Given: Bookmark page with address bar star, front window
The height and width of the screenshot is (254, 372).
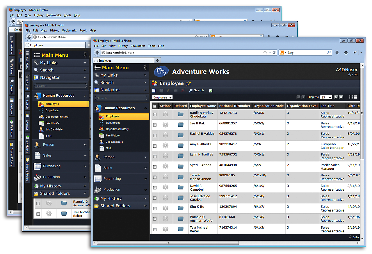Looking at the screenshot, I should 265,53.
